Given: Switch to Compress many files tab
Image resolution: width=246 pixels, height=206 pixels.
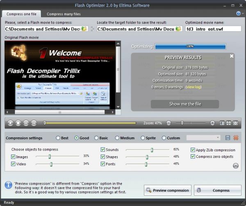Looking at the screenshot, I should [x=64, y=14].
